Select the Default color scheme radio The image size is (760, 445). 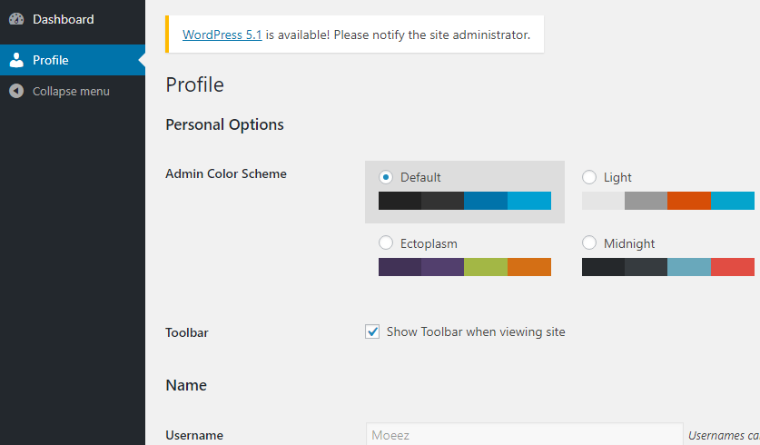tap(386, 177)
